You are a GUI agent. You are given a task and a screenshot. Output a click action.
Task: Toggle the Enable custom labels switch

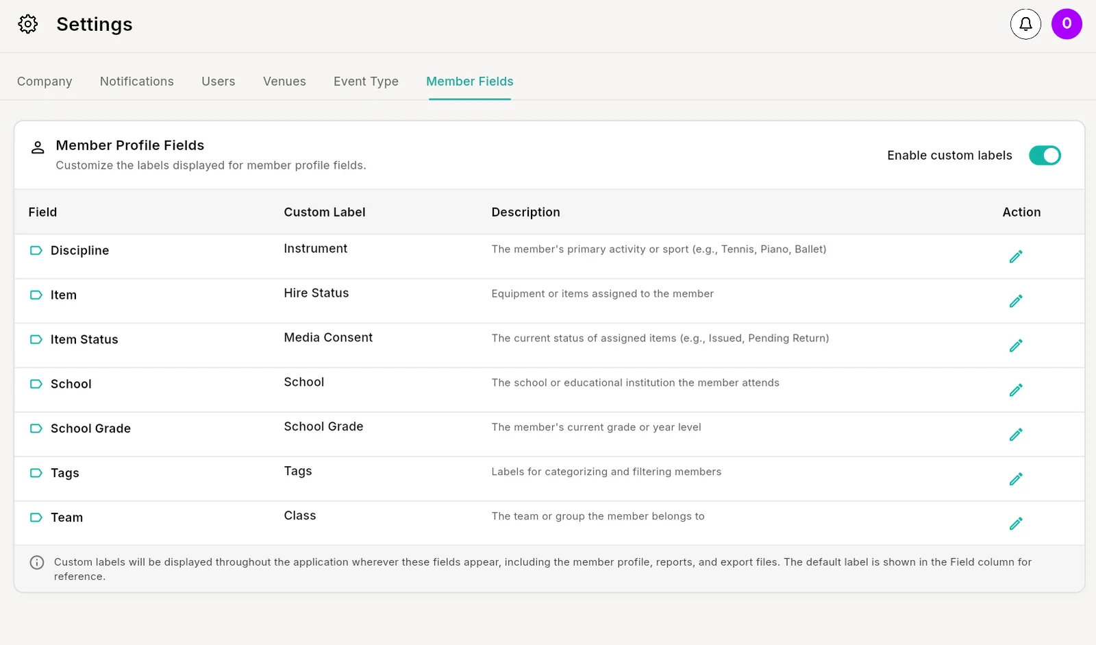coord(1045,156)
